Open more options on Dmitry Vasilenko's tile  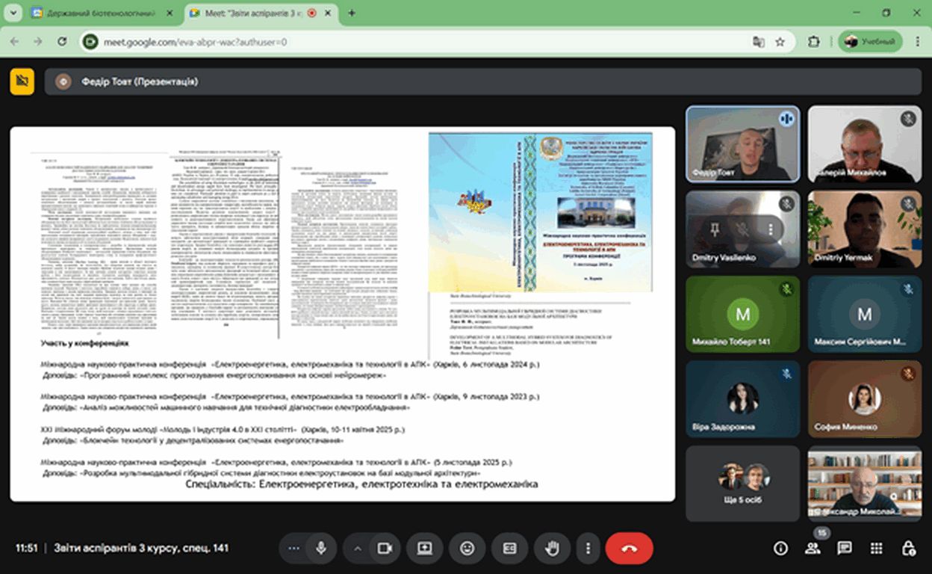tap(771, 229)
